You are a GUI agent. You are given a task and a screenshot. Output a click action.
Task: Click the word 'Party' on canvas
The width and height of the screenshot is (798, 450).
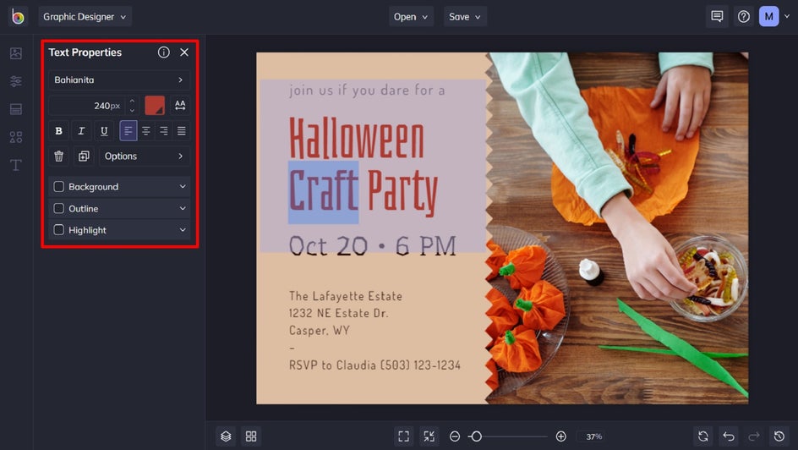402,192
